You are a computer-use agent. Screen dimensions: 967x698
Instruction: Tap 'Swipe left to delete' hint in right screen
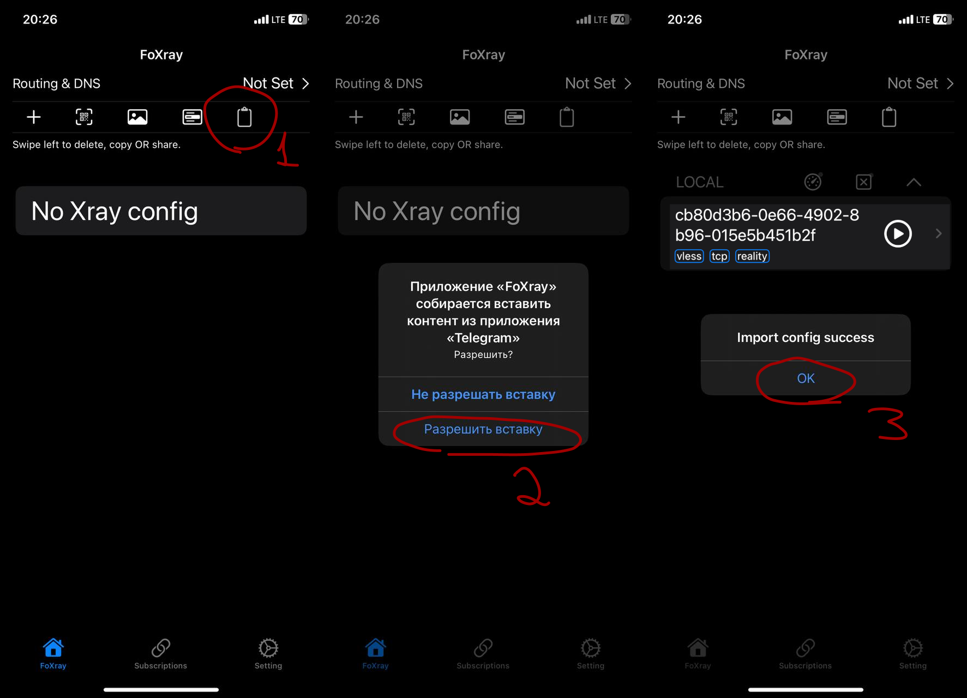tap(741, 145)
